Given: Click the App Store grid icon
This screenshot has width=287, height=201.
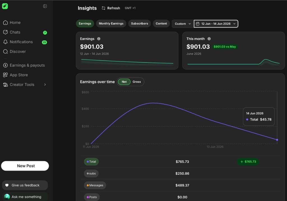Looking at the screenshot, I should 6,75.
